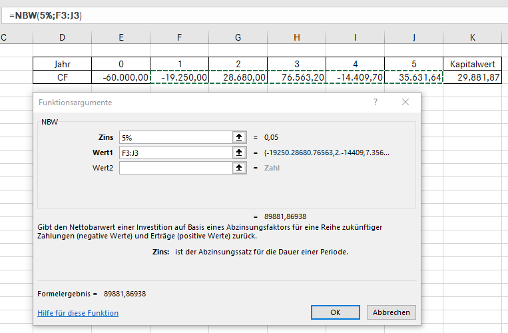
Task: Select column header K
Action: coord(472,38)
